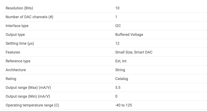Select the DAC channels value 1
Image resolution: width=207 pixels, height=111 pixels.
point(116,17)
